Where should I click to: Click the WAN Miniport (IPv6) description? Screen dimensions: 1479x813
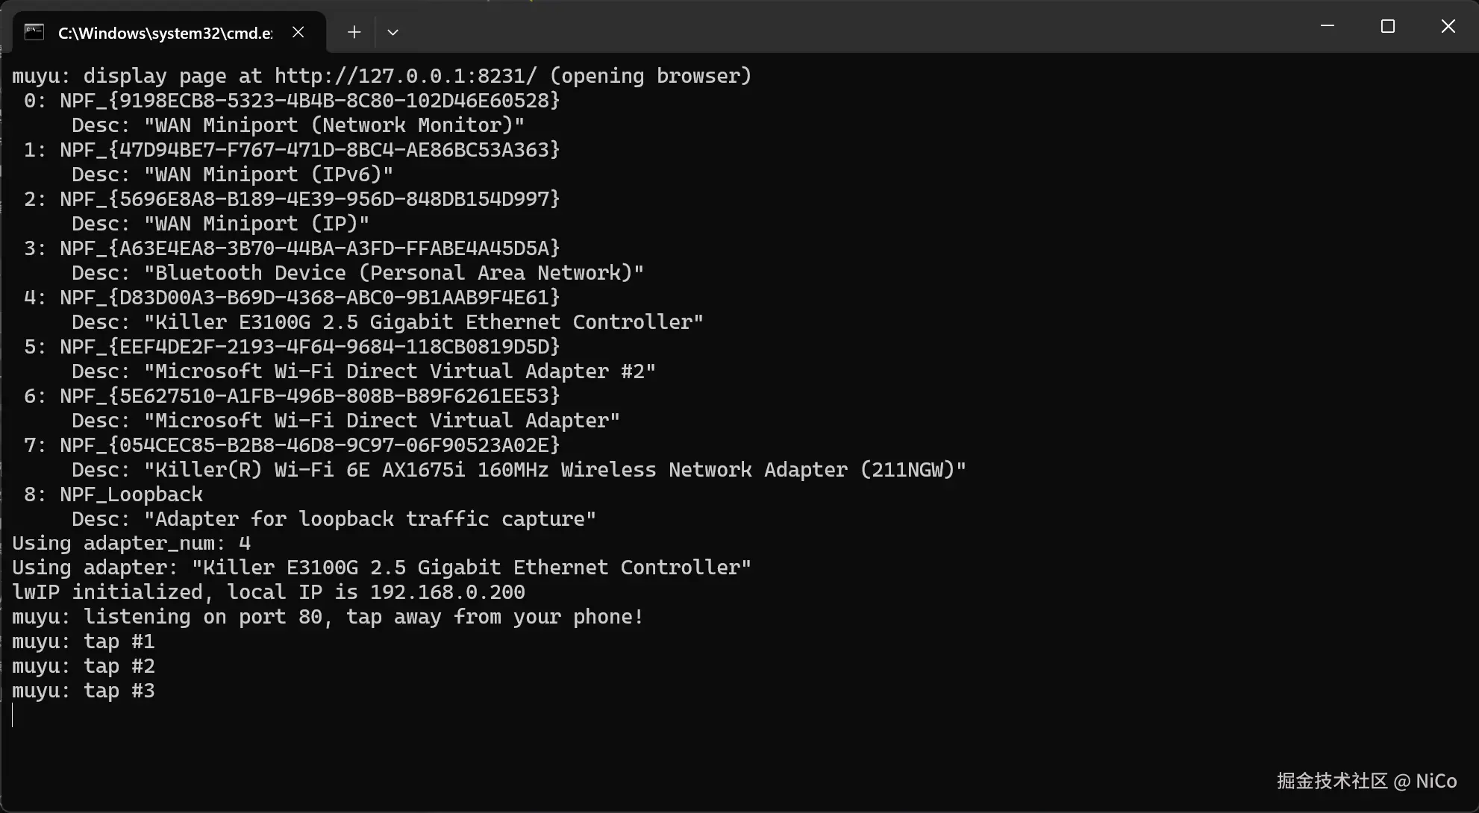(x=232, y=175)
